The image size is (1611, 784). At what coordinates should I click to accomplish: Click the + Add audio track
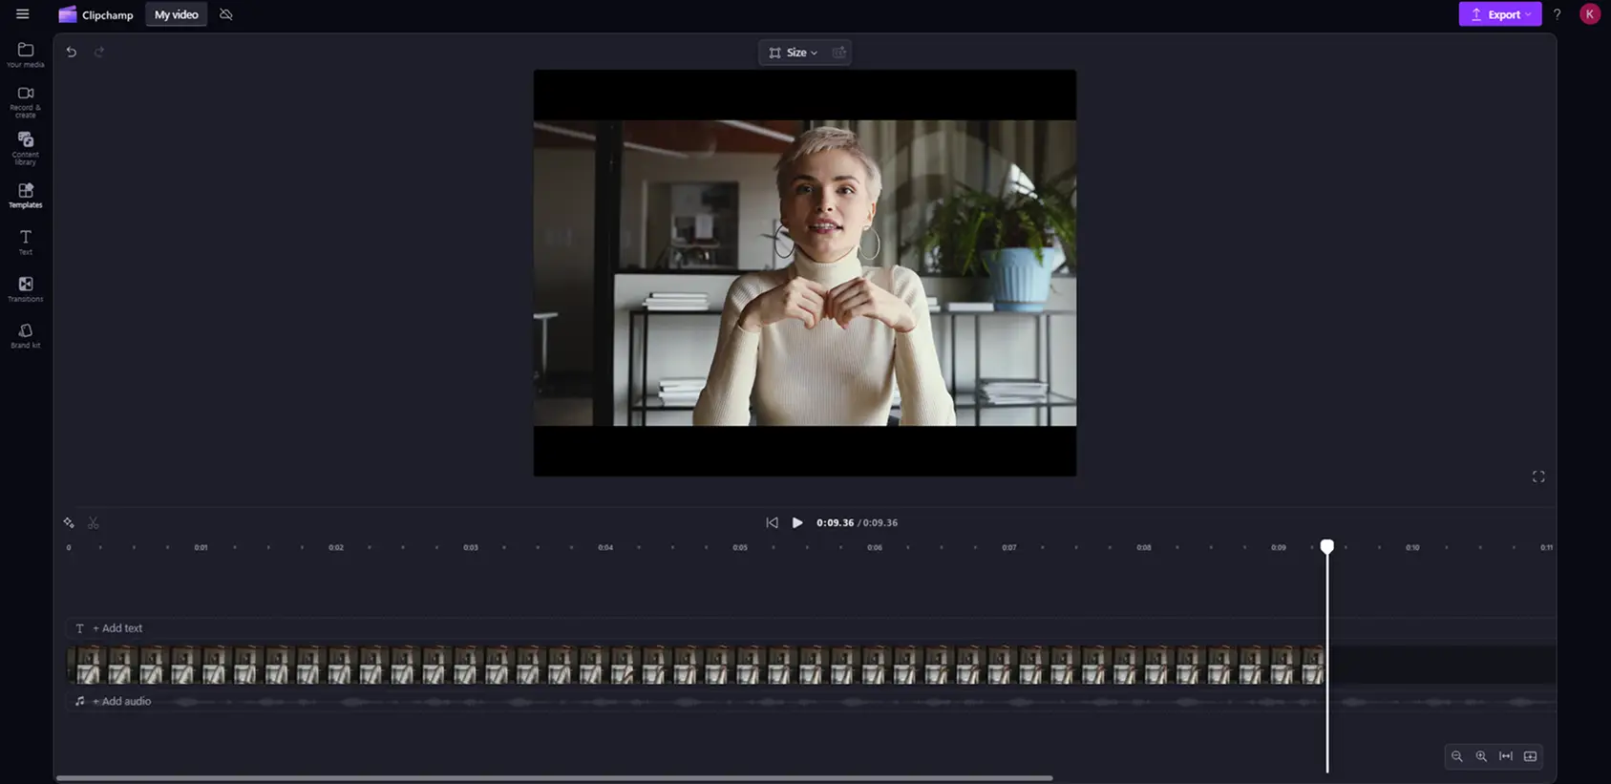click(x=121, y=701)
